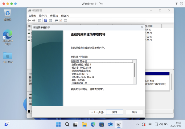The image size is (185, 129).
Task: Show hidden system tray icons
Action: click(138, 124)
